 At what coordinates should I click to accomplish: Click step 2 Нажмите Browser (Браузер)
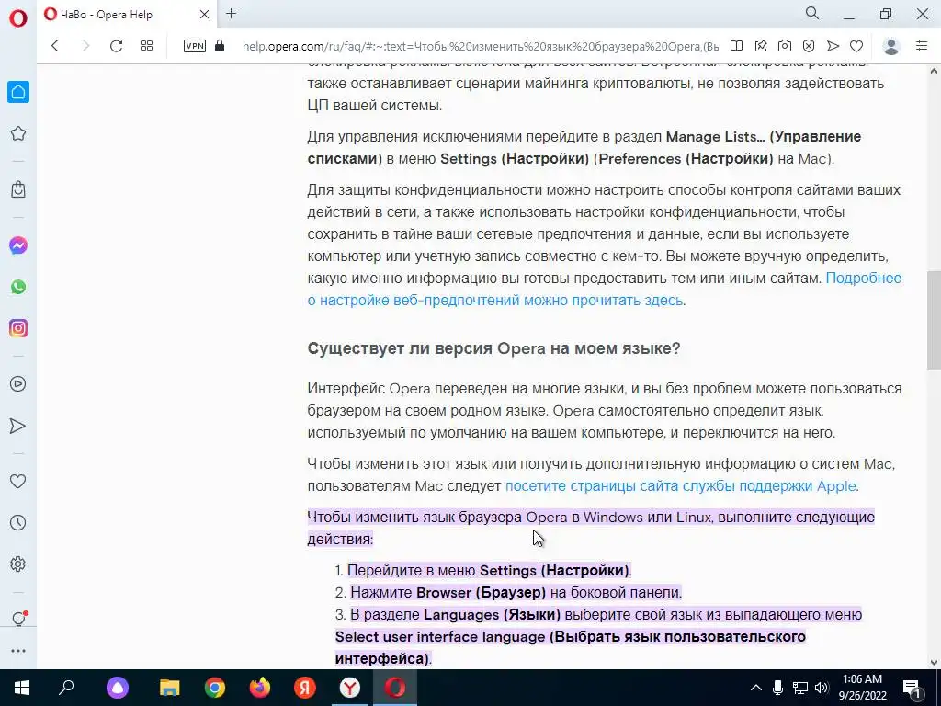click(x=516, y=593)
